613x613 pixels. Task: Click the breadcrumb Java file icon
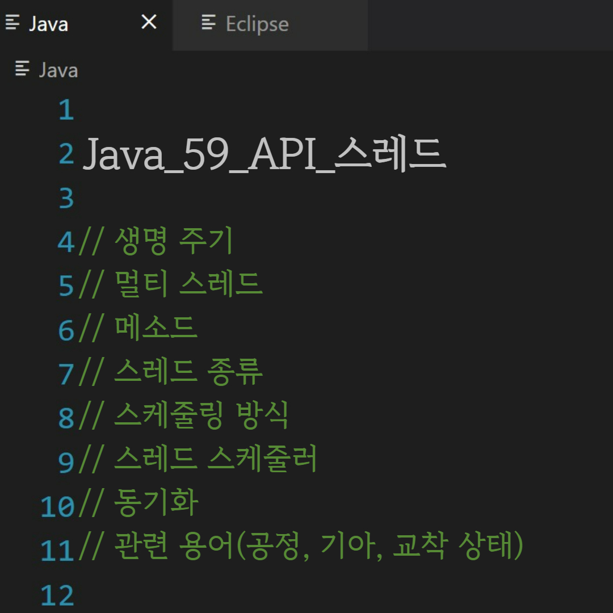22,69
